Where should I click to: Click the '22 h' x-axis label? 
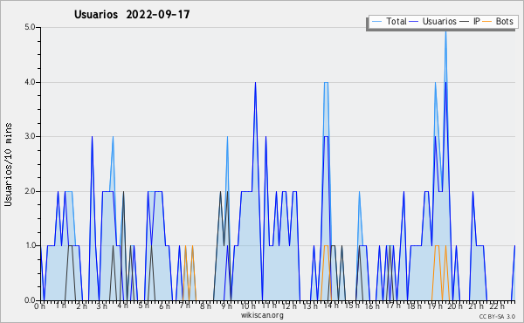(497, 306)
